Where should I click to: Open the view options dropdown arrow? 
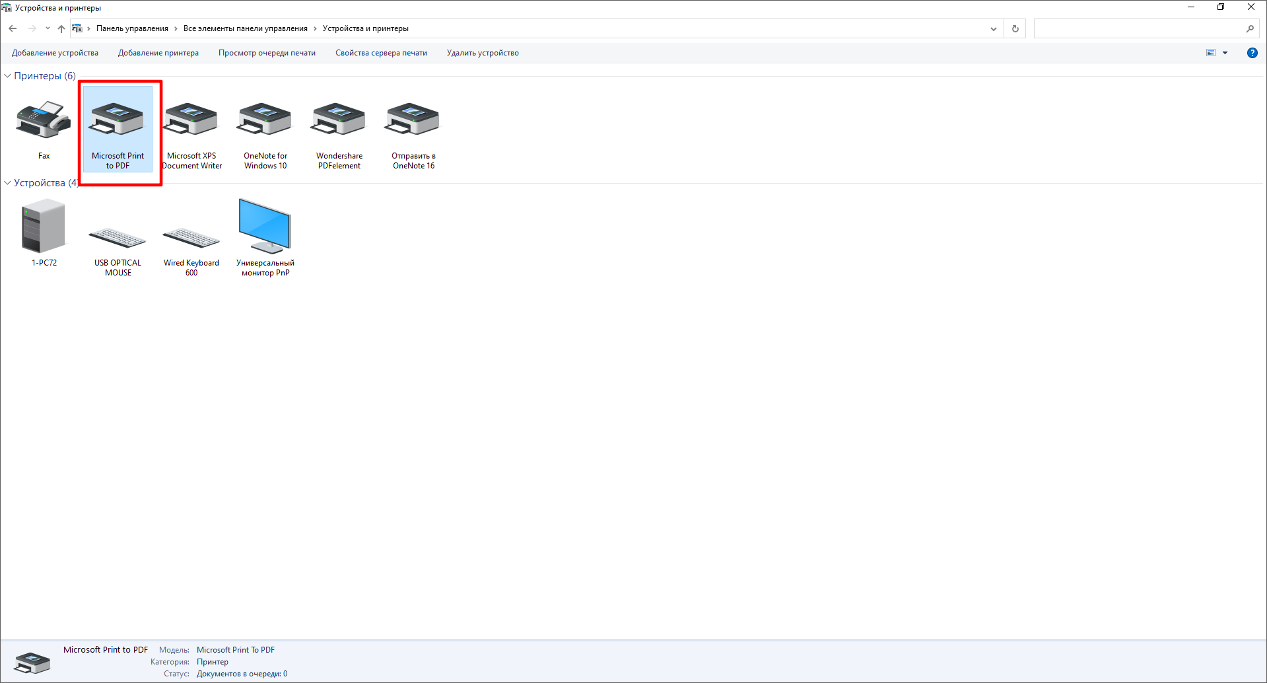[1225, 53]
